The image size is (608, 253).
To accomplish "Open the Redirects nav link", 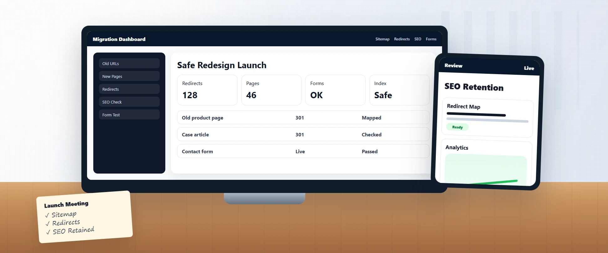I will [402, 39].
